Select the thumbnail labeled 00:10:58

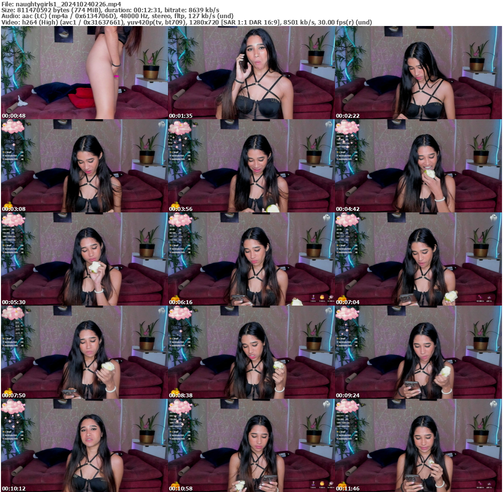[x=251, y=445]
